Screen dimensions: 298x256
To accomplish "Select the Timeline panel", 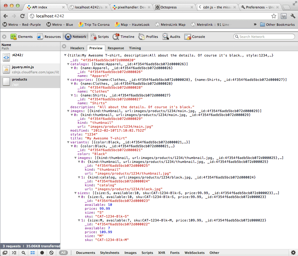I will pos(123,36).
